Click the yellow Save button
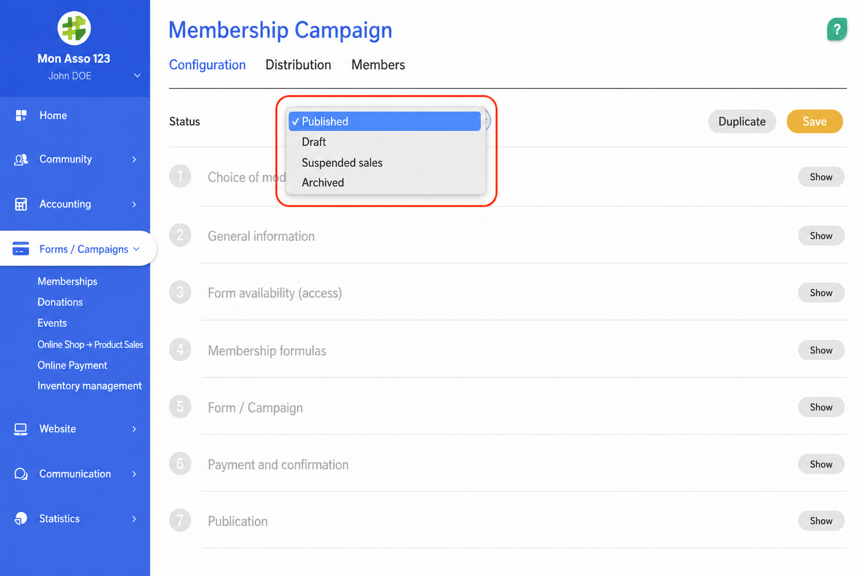 click(814, 121)
